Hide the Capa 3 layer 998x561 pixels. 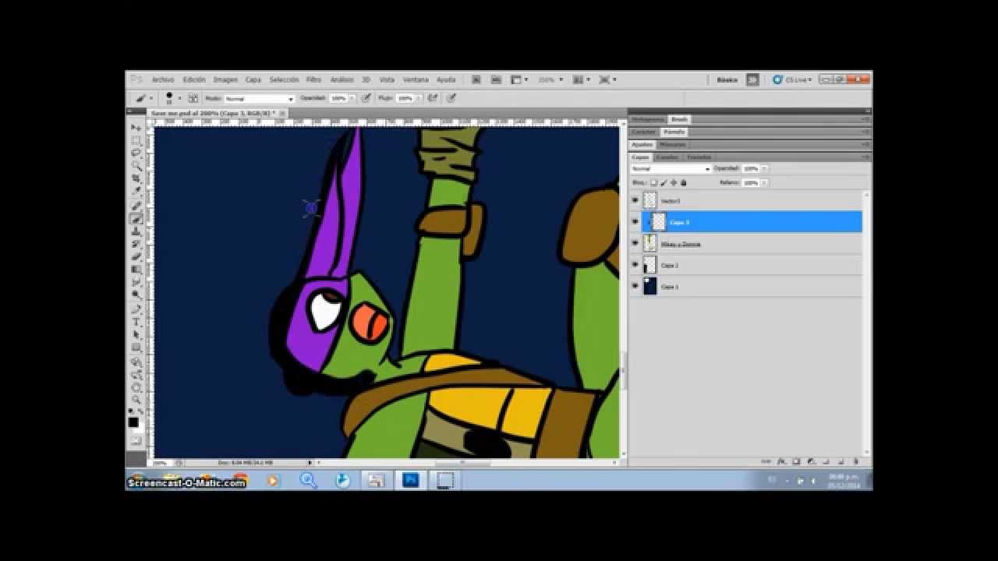635,222
